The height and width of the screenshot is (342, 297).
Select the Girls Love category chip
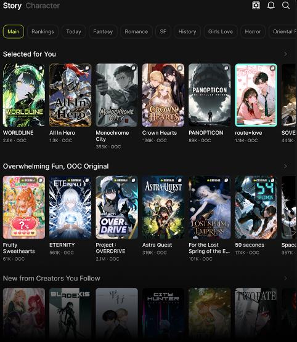click(221, 31)
